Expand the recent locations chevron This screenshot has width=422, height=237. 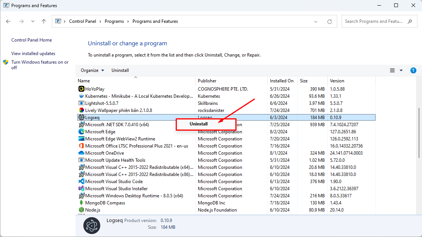(33, 21)
